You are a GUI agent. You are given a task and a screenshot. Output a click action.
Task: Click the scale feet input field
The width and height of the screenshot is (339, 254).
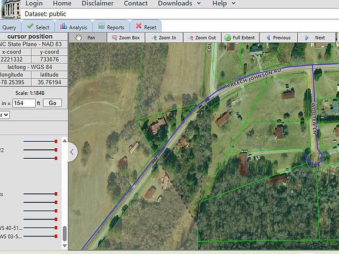(24, 103)
